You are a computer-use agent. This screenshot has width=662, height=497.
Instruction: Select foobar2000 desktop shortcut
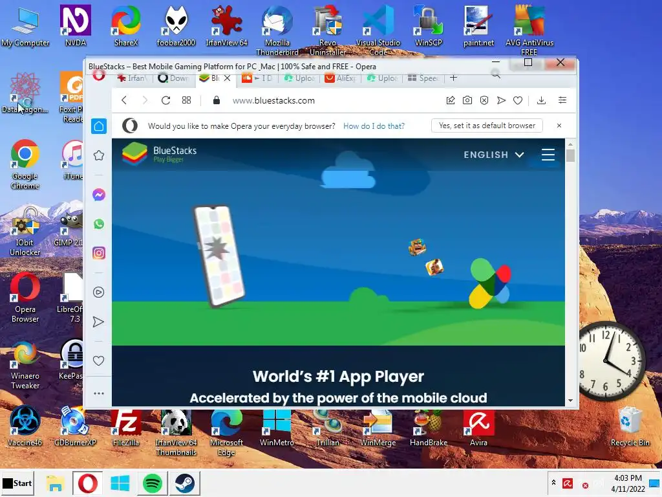click(x=176, y=26)
